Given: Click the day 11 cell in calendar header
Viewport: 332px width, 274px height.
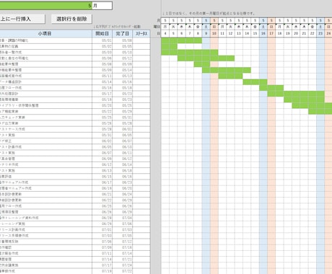Looking at the screenshot, I should pyautogui.click(x=222, y=33).
